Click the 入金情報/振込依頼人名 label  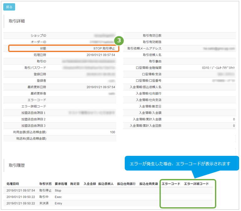click(145, 87)
